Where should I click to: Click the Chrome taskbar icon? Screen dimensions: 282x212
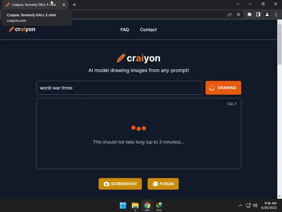pos(147,205)
